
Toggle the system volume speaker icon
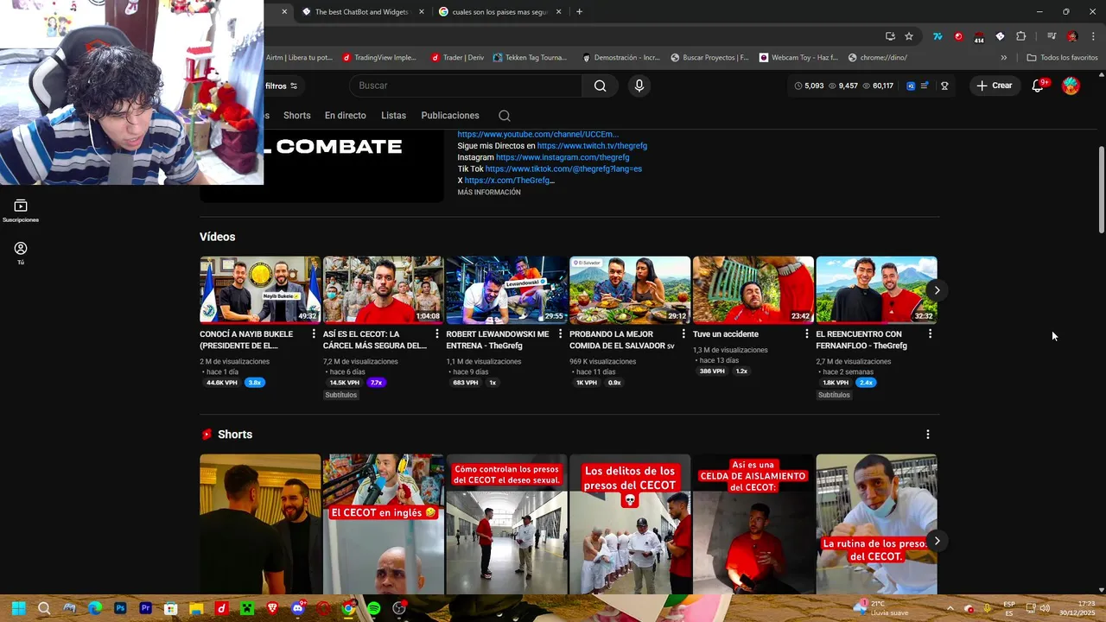point(1046,608)
